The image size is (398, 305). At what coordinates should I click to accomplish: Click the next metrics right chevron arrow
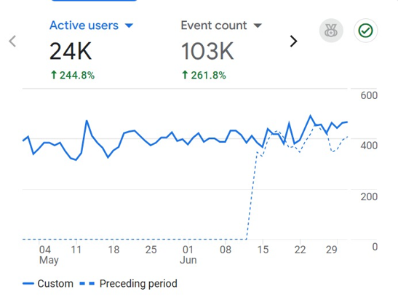[293, 41]
